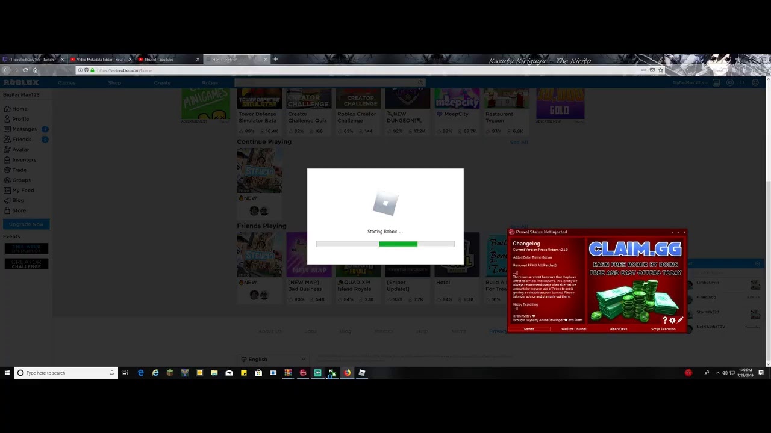Click the green padlock in the address bar
This screenshot has width=771, height=433.
(x=92, y=70)
